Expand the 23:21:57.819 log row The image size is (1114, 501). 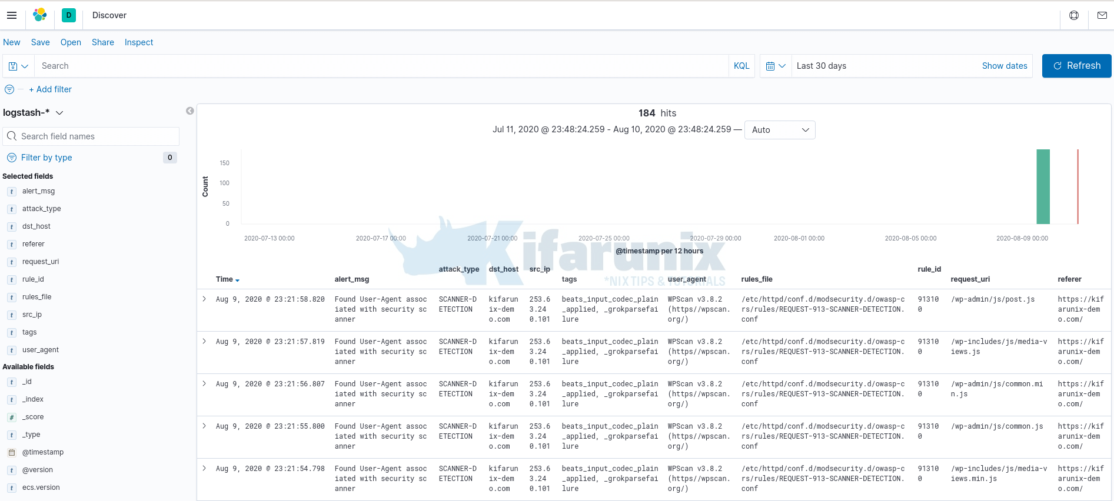pos(204,341)
